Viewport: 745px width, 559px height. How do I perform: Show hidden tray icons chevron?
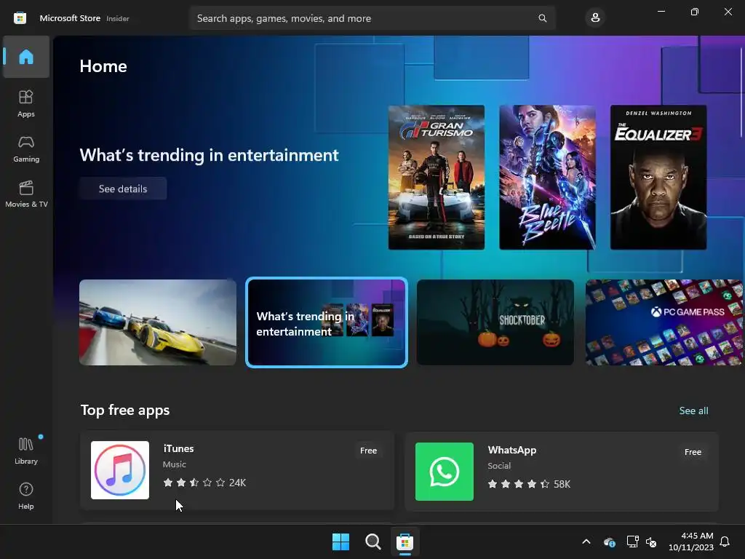click(586, 542)
